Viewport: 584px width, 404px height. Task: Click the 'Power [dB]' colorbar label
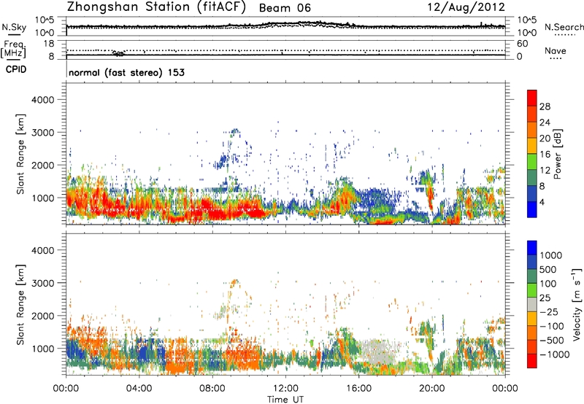[557, 154]
